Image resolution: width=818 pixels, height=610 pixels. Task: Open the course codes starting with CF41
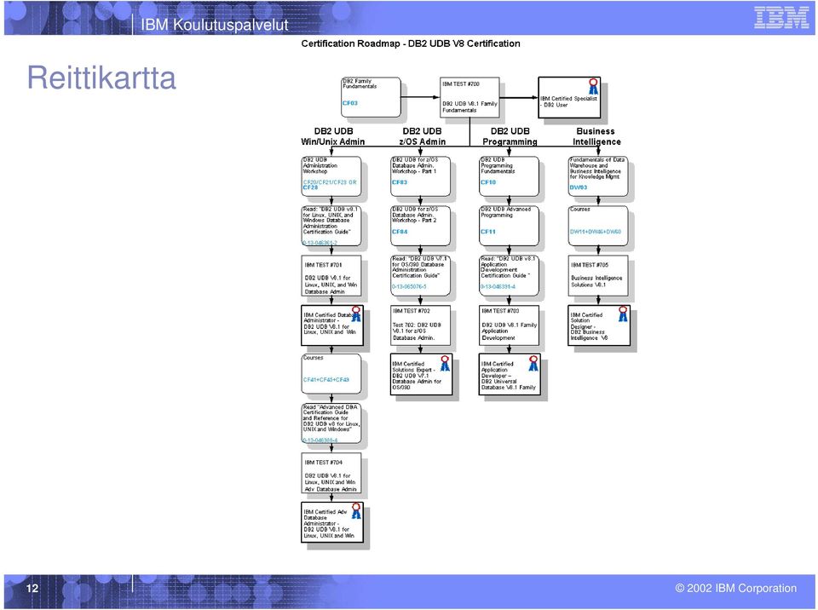click(326, 379)
